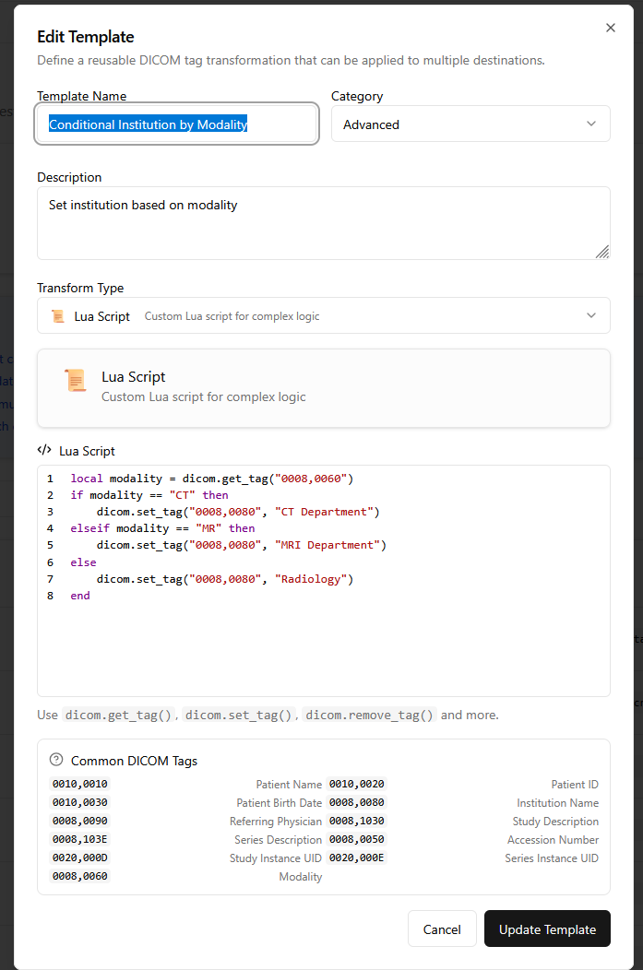Viewport: 643px width, 970px height.
Task: Click the Update Template button
Action: tap(547, 929)
